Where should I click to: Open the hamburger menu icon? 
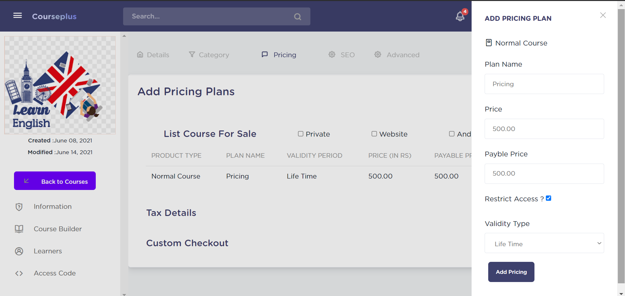(18, 16)
